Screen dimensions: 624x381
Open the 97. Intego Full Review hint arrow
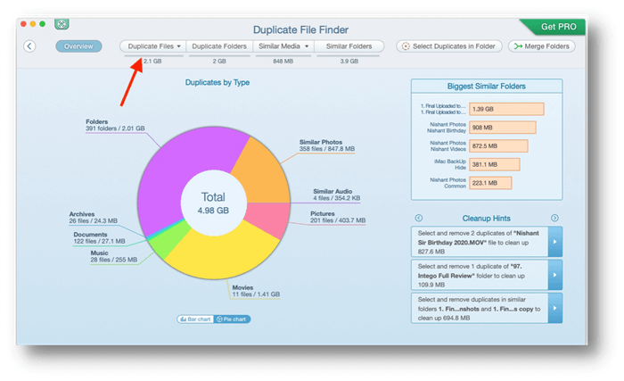(x=554, y=275)
